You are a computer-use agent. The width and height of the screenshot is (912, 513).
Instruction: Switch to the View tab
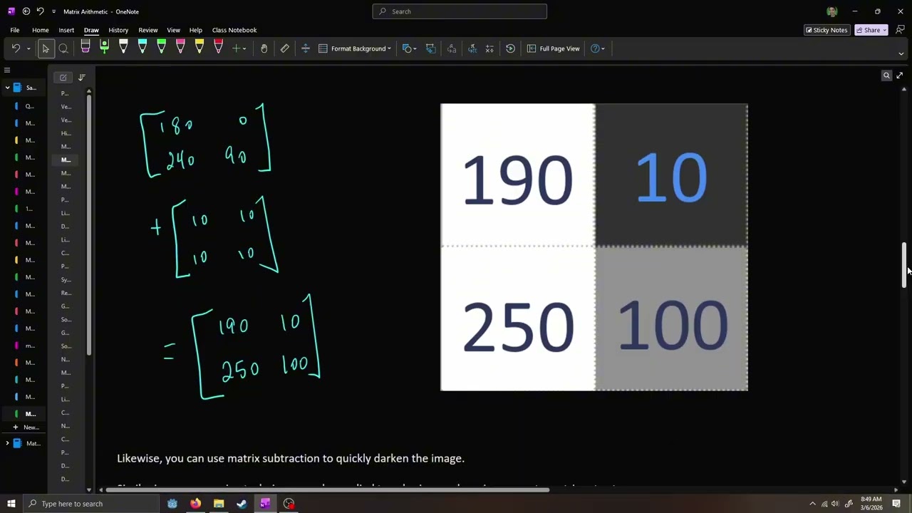tap(173, 30)
